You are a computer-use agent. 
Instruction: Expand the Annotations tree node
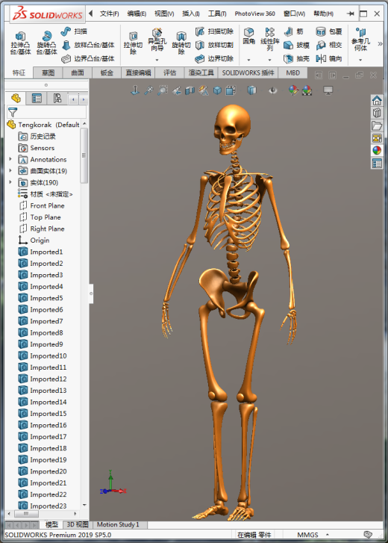coord(10,159)
